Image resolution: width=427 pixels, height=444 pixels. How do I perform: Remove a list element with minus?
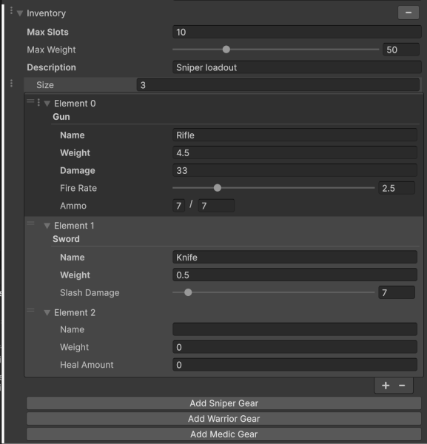coord(402,386)
